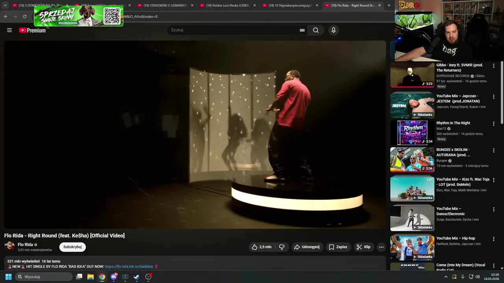Image resolution: width=504 pixels, height=283 pixels.
Task: Open options for Come (Into My Dream)
Action: point(494,266)
